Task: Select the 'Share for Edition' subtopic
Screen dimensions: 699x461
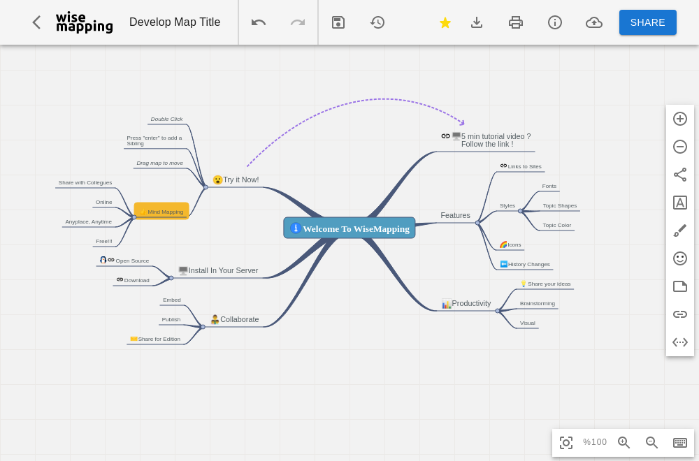Action: [155, 339]
